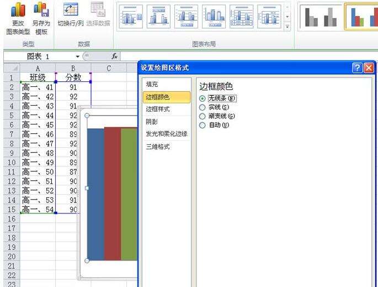Apply the sixth chart layout thumbnail

point(269,17)
